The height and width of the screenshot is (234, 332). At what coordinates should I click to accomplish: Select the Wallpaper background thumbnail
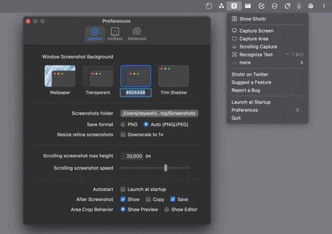60,76
